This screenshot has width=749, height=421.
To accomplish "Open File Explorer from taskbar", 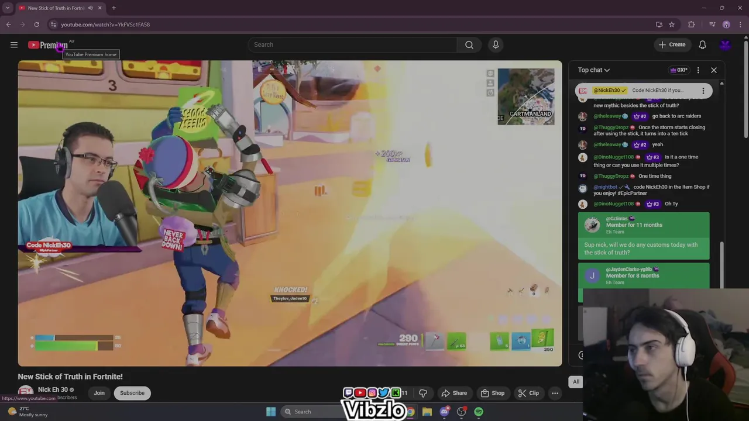I will tap(427, 412).
